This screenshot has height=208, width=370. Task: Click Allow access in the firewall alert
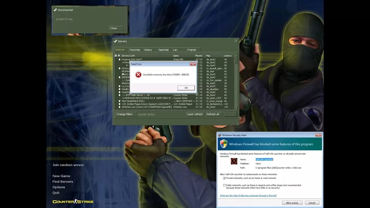pos(292,203)
